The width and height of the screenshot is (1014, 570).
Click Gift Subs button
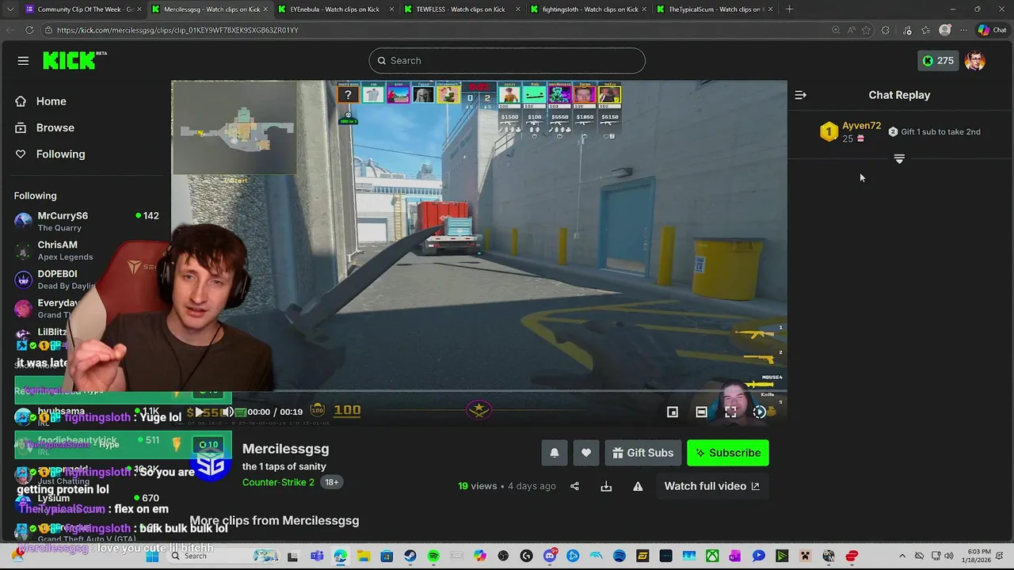tap(642, 453)
